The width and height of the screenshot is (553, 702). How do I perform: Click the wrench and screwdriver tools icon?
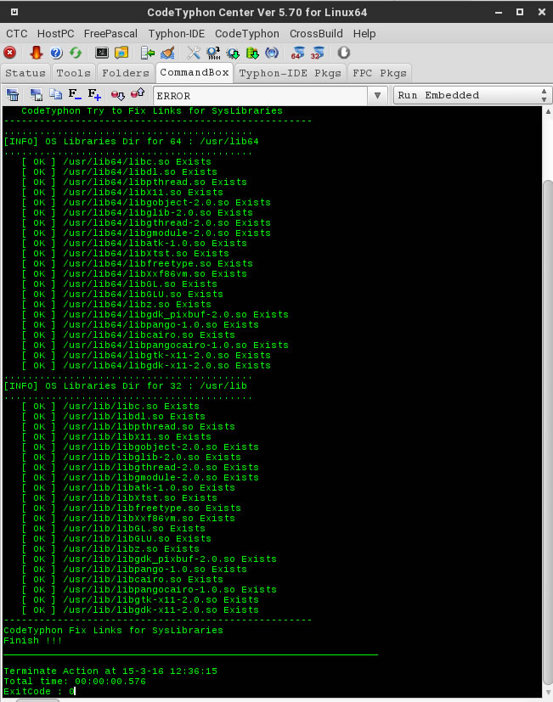point(194,53)
